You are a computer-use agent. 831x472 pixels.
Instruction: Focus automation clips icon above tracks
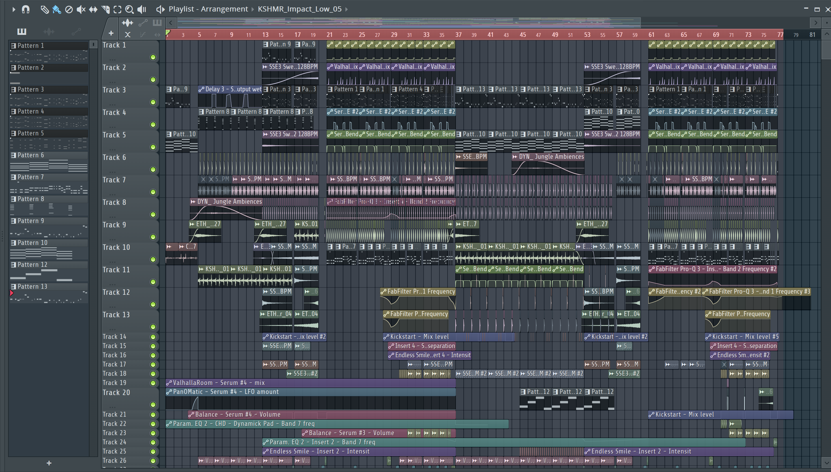(x=143, y=23)
